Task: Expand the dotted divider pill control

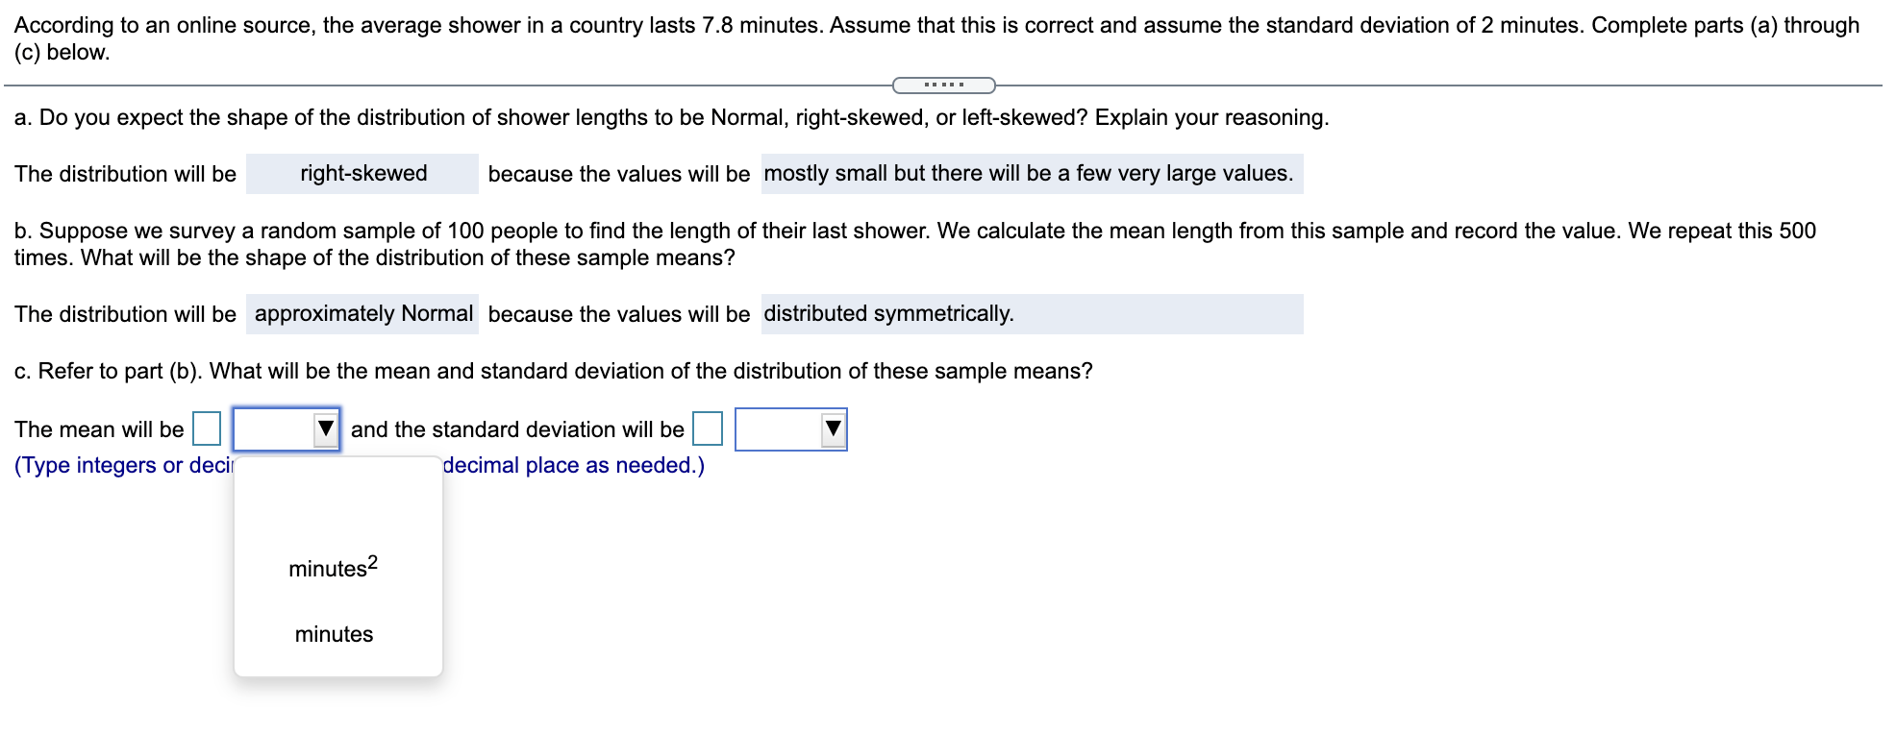Action: 944,86
